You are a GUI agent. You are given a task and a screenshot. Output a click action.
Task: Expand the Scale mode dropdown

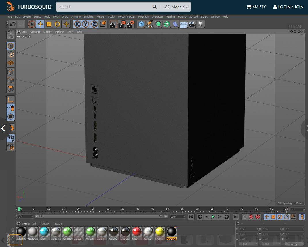click(271, 244)
